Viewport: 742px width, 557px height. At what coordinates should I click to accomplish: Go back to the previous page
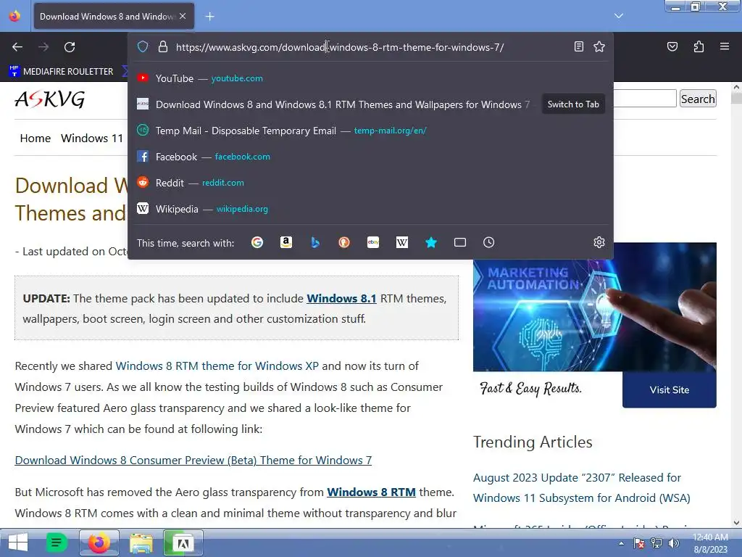17,47
